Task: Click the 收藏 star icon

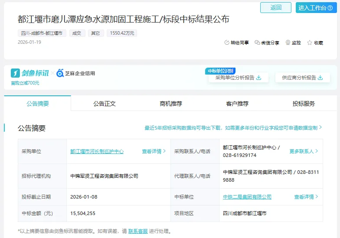Action: pyautogui.click(x=310, y=42)
